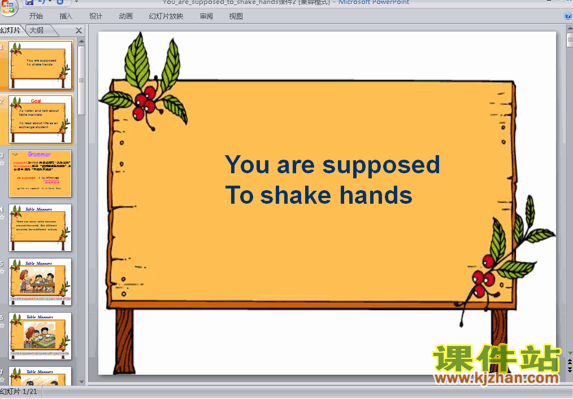This screenshot has height=399, width=573.
Task: Go to previous slide with double-up arrow
Action: [x=570, y=362]
